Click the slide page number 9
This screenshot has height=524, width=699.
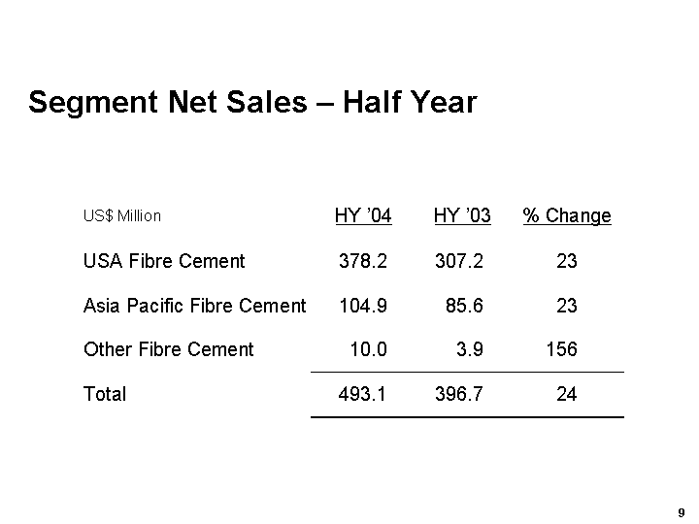pyautogui.click(x=682, y=511)
